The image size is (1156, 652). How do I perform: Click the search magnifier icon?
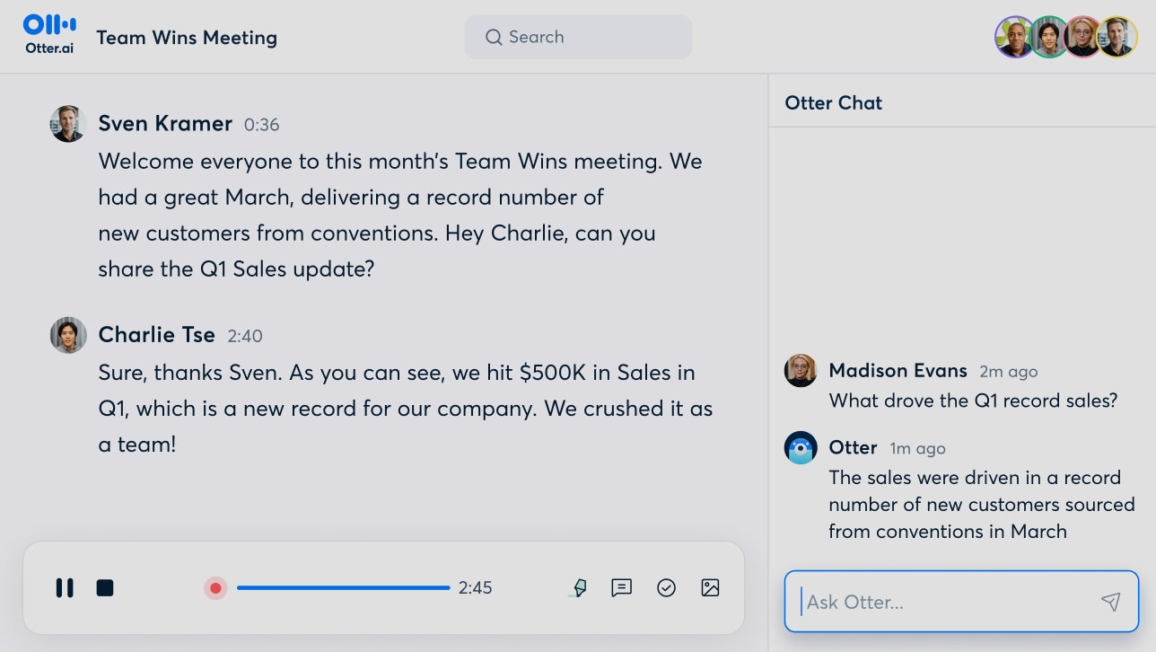[x=494, y=38]
